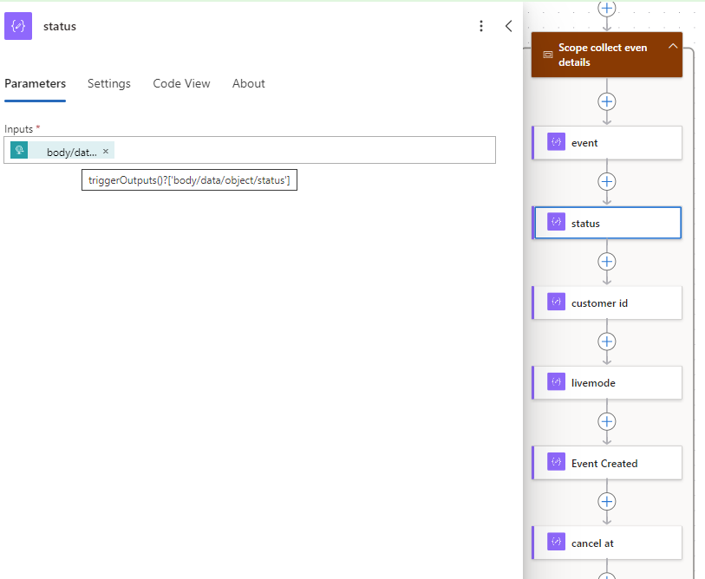The height and width of the screenshot is (579, 705).
Task: Click the livemode Compose icon
Action: click(556, 382)
